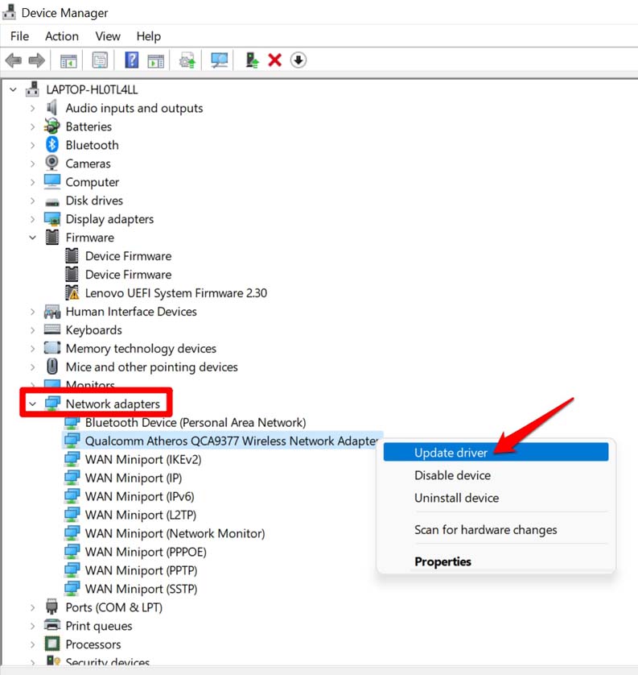This screenshot has width=638, height=675.
Task: Expand the Batteries category
Action: (x=33, y=126)
